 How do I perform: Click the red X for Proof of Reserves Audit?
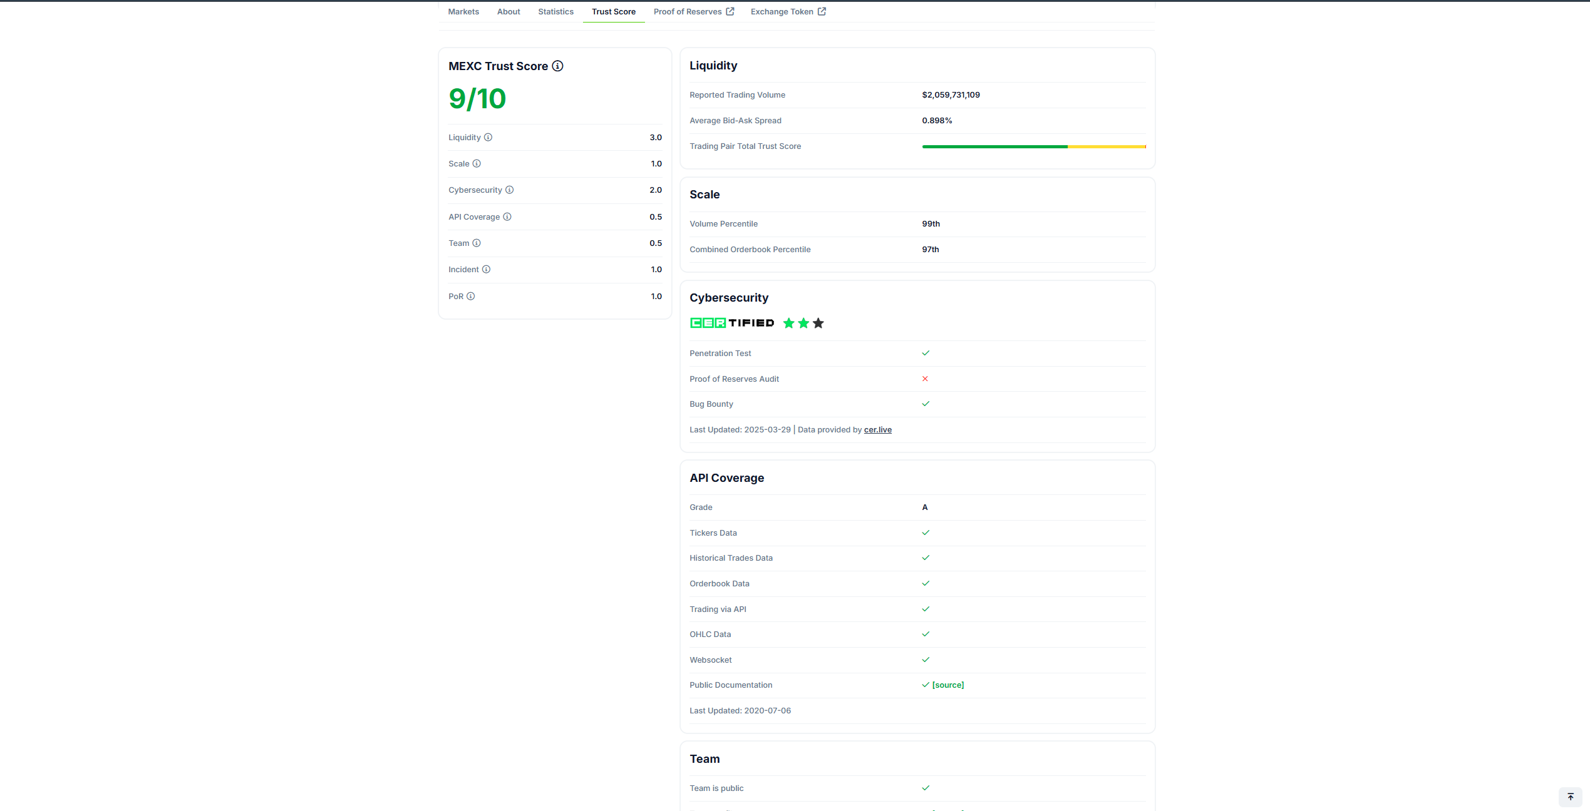(925, 379)
